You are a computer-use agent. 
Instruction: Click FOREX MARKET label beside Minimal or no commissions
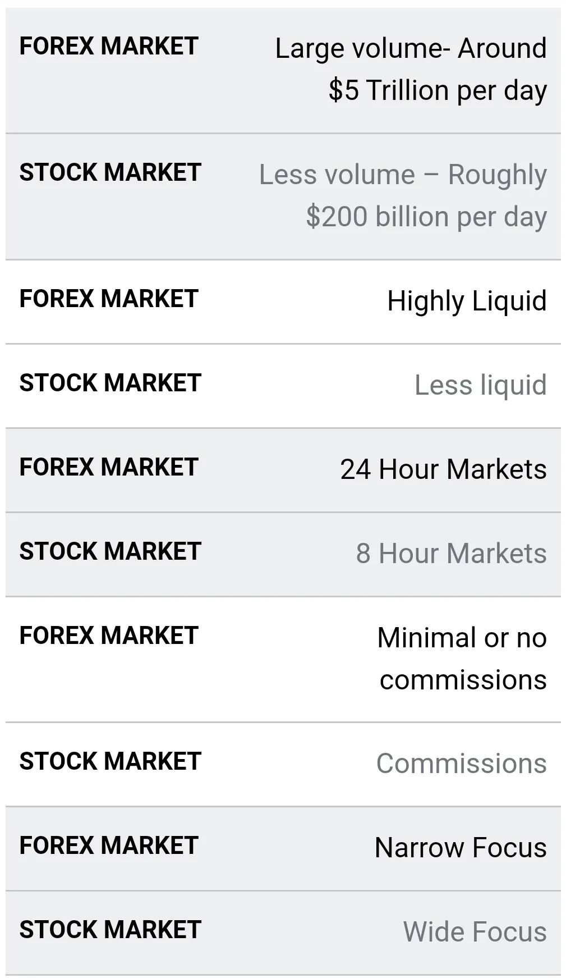point(109,636)
